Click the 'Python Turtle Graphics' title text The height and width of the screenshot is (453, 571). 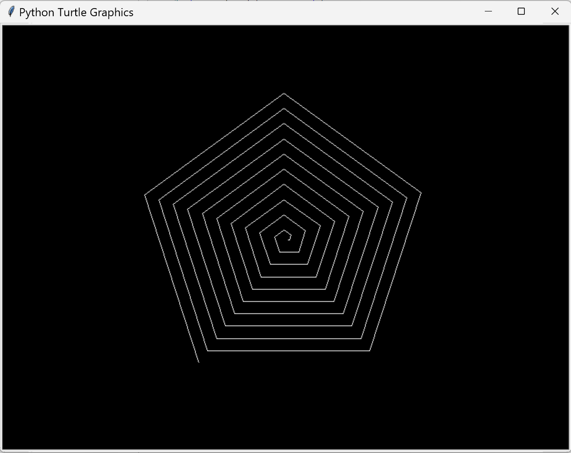(x=76, y=12)
